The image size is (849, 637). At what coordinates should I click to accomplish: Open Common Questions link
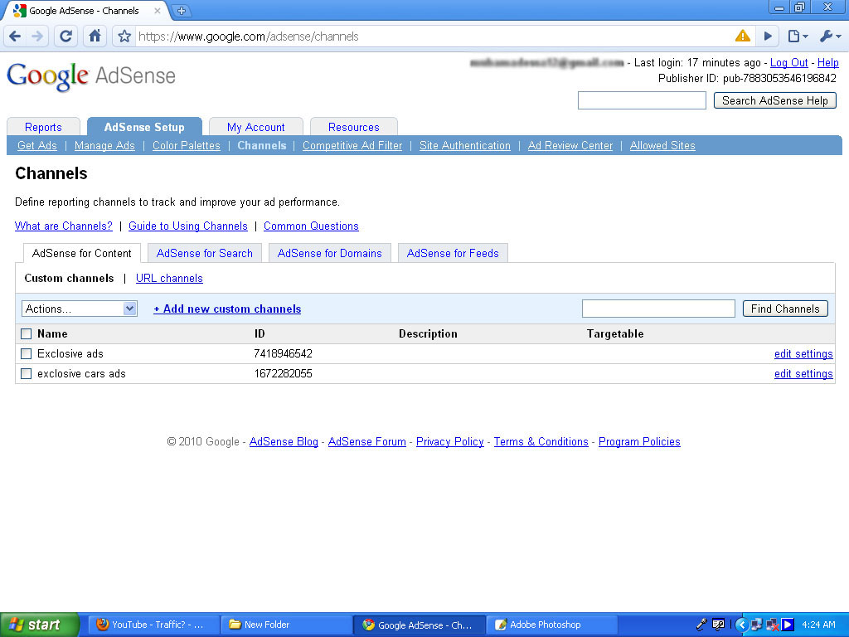click(312, 226)
